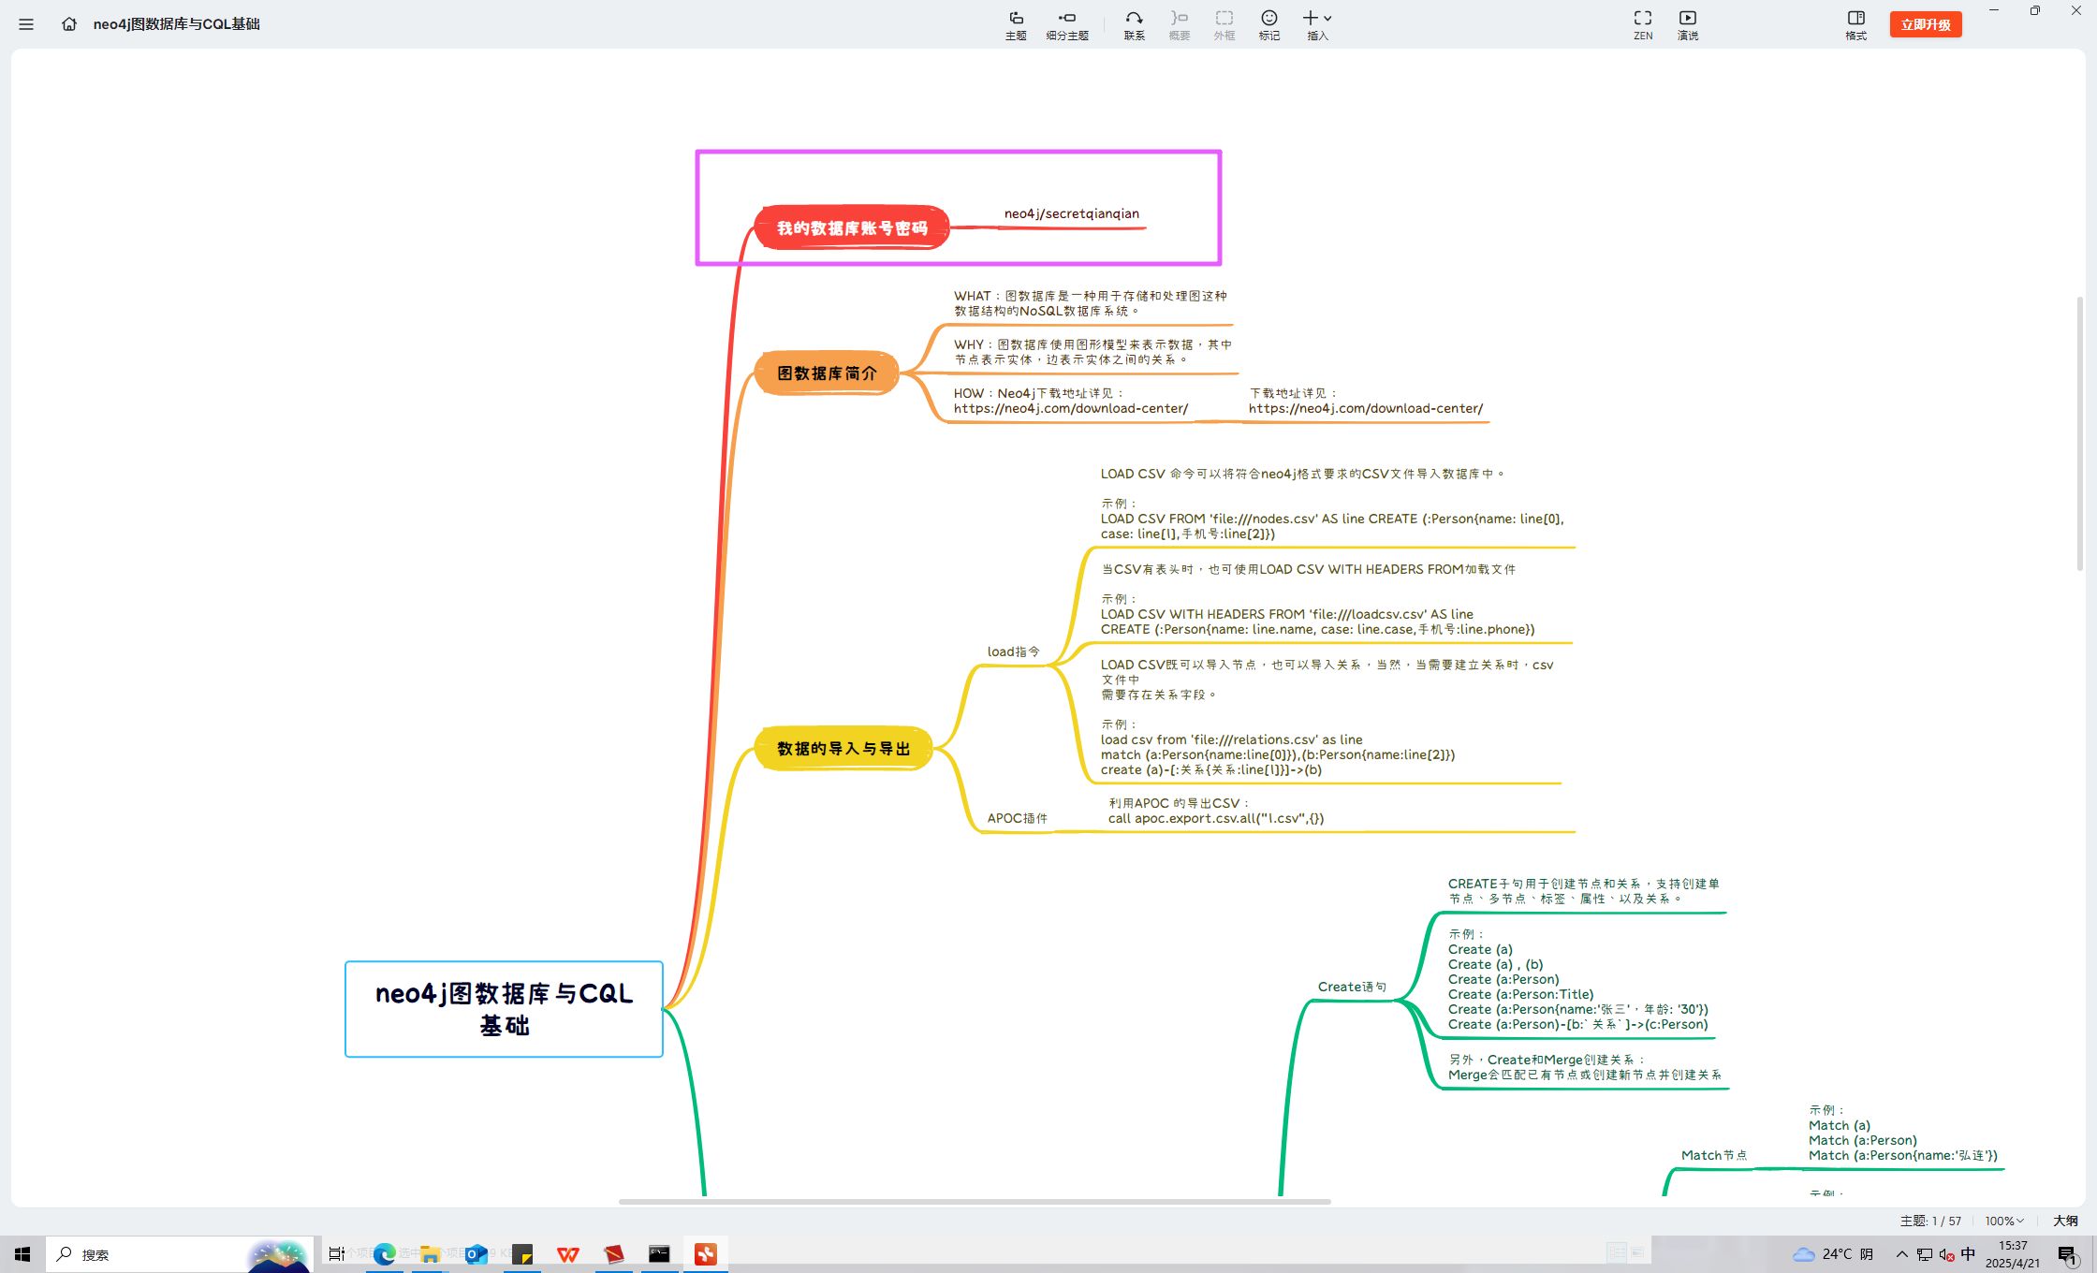Click the XMind taskbar icon
The height and width of the screenshot is (1273, 2097).
[706, 1254]
